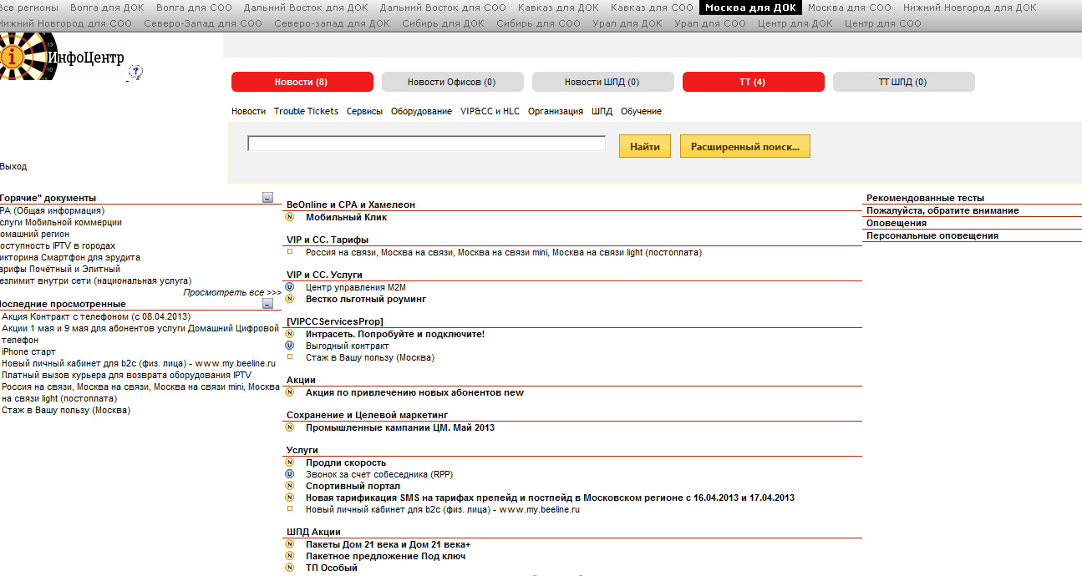Open Мобильный Клик article
This screenshot has width=1082, height=576.
[x=346, y=217]
